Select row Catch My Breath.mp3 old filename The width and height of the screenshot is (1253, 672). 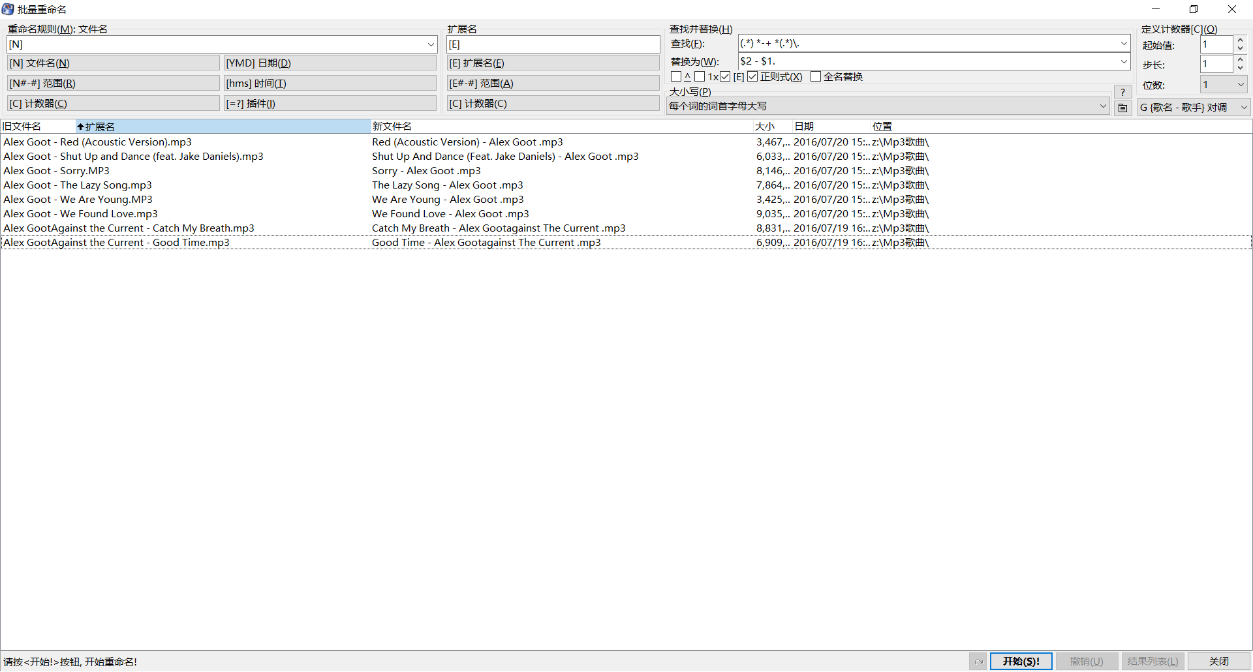(x=129, y=228)
